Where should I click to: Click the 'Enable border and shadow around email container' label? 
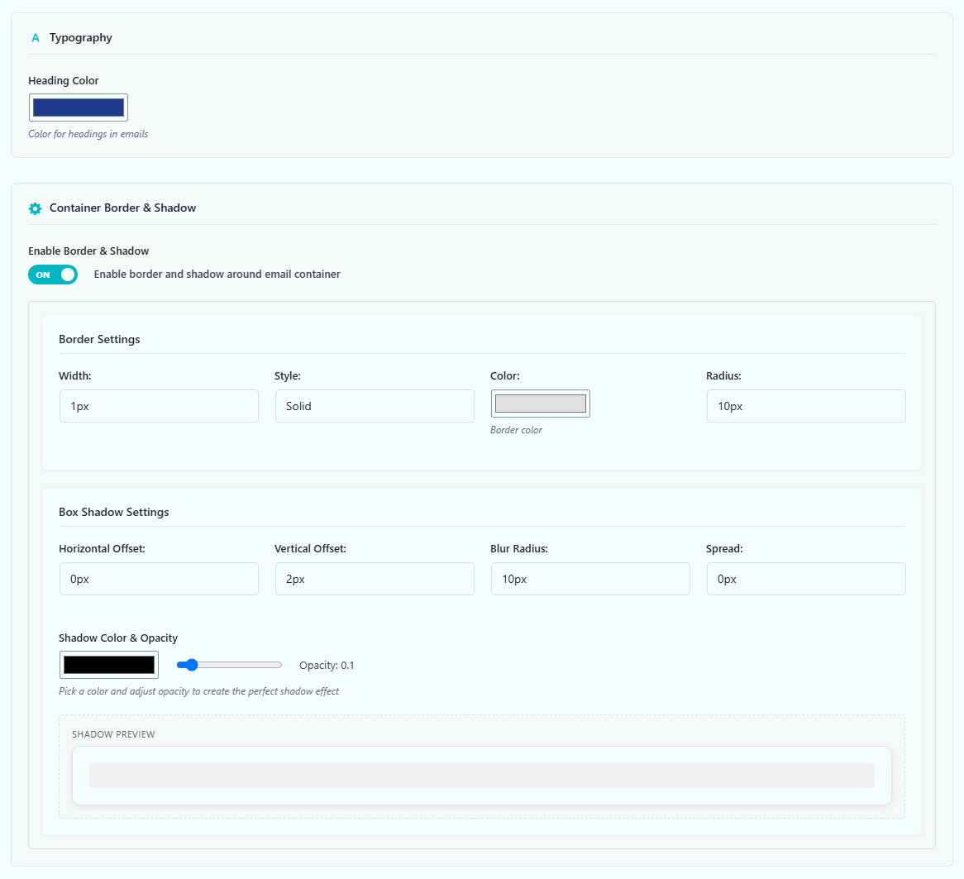pos(217,275)
